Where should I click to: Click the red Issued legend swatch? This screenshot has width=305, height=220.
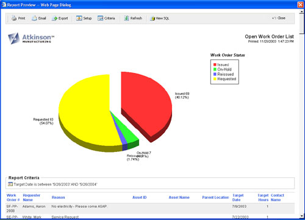[215, 64]
